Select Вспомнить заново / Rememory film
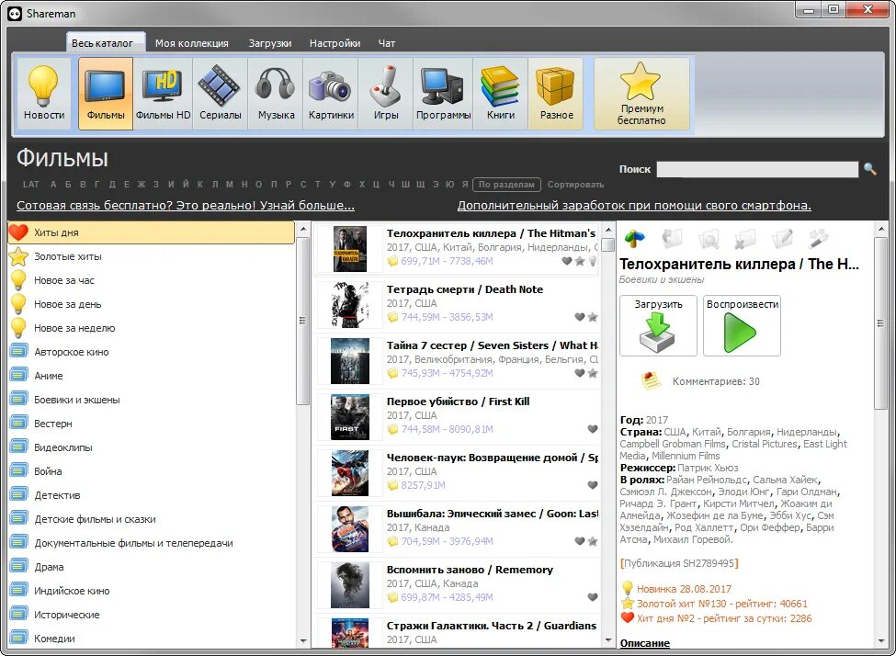896x656 pixels. pos(457,584)
